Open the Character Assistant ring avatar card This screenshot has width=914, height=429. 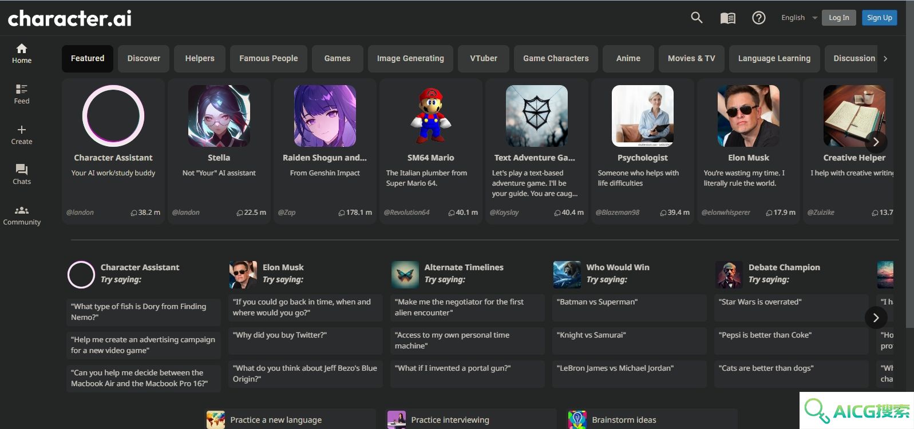tap(113, 116)
